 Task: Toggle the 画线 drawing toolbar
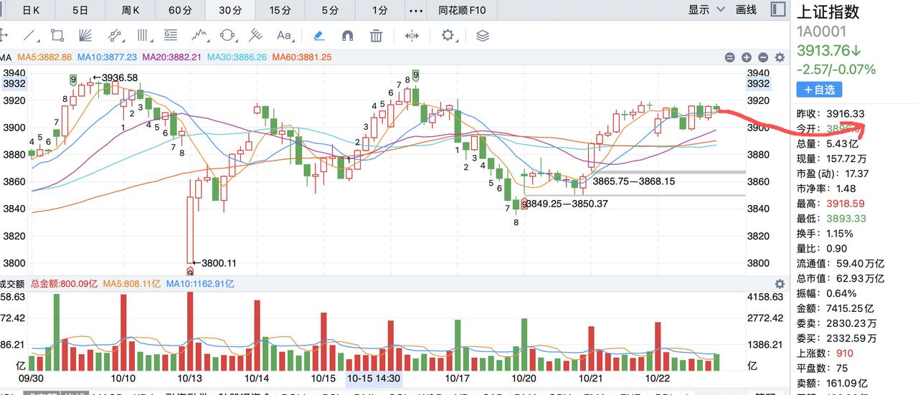point(747,9)
